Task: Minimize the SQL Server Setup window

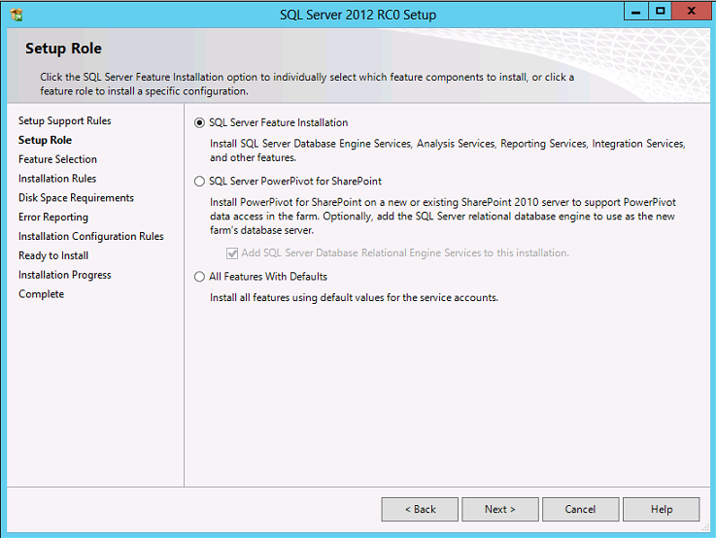Action: [x=635, y=12]
